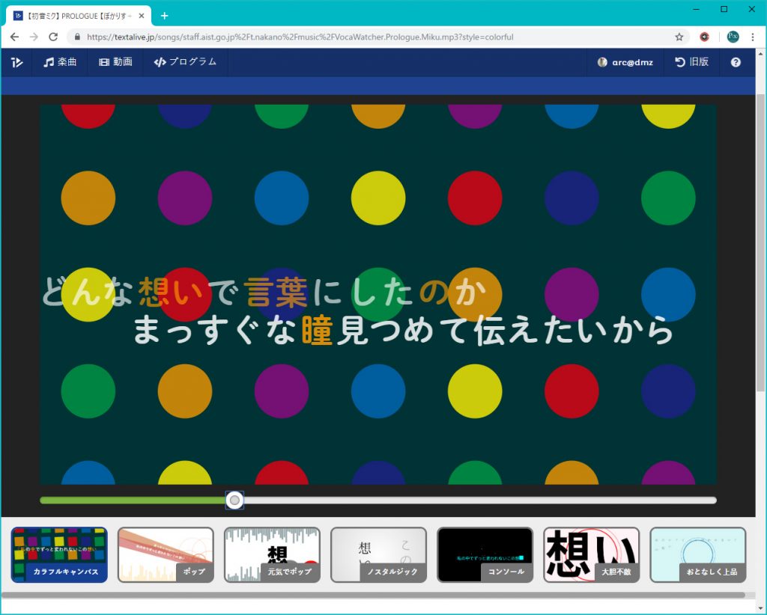Bookmark this page with star icon
Screen dimensions: 767x615
coord(679,37)
